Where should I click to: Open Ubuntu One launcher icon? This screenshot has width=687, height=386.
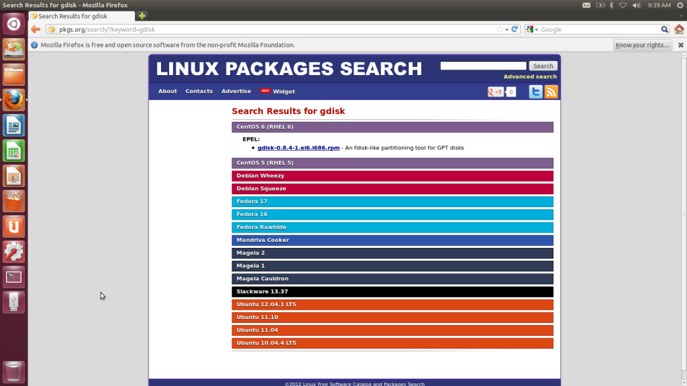click(x=13, y=227)
